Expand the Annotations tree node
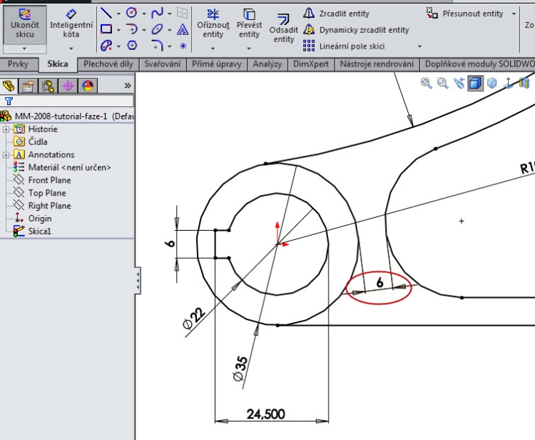Screen dimensions: 535x440 pyautogui.click(x=6, y=155)
